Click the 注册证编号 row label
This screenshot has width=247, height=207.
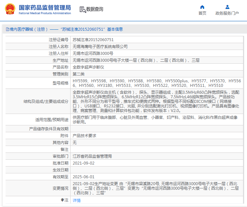coord(58,40)
